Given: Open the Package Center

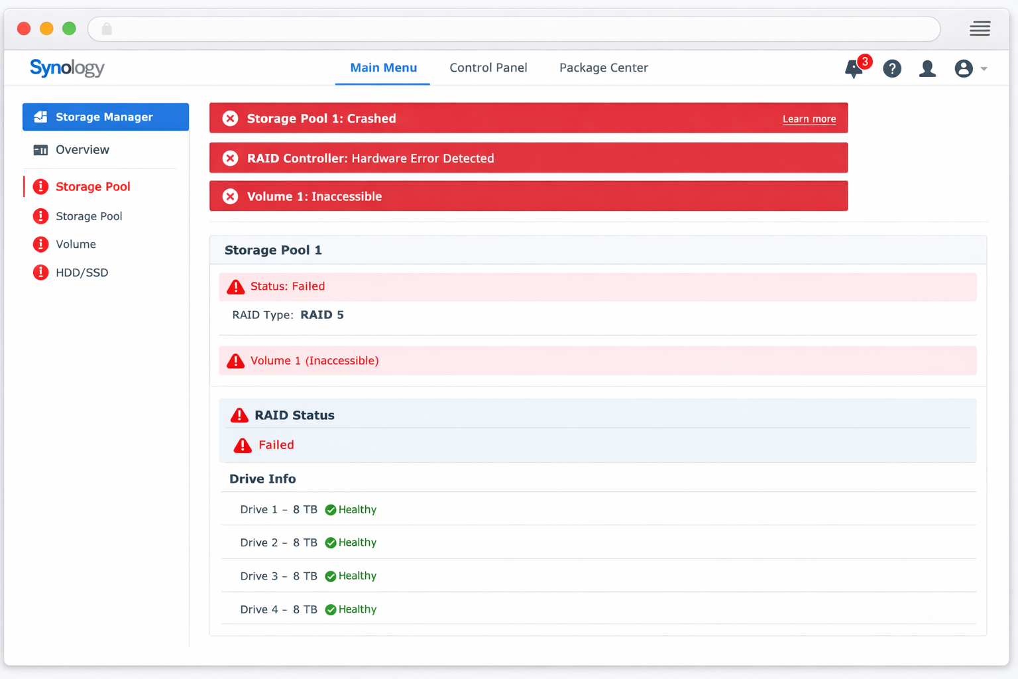Looking at the screenshot, I should click(x=603, y=68).
